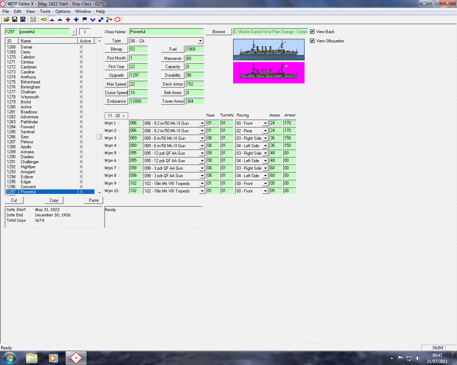457x365 pixels.
Task: Open the Wpn 7 Facing Right Side dropdown
Action: (x=265, y=168)
